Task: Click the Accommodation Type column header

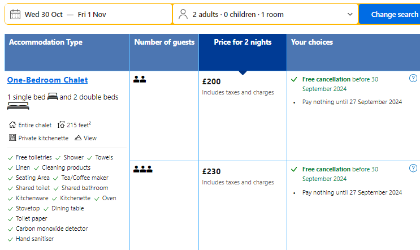Action: click(x=46, y=42)
